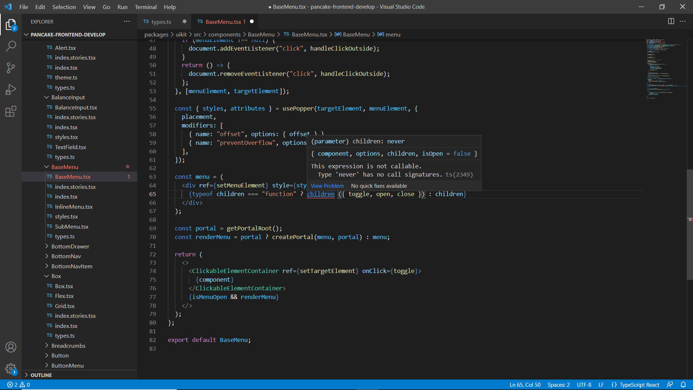693x390 pixels.
Task: Click the minimap to navigate the file
Action: point(665,72)
